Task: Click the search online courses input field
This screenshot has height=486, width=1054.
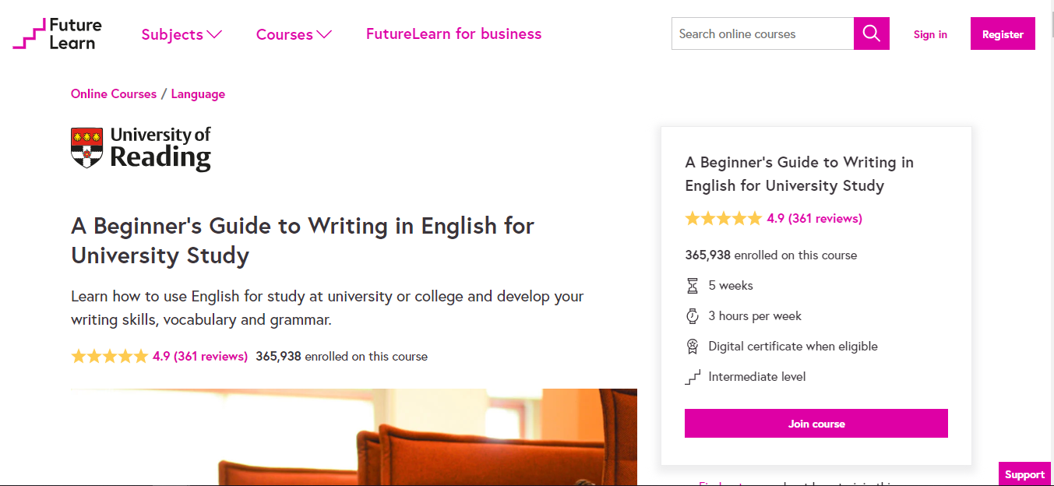Action: pos(762,33)
